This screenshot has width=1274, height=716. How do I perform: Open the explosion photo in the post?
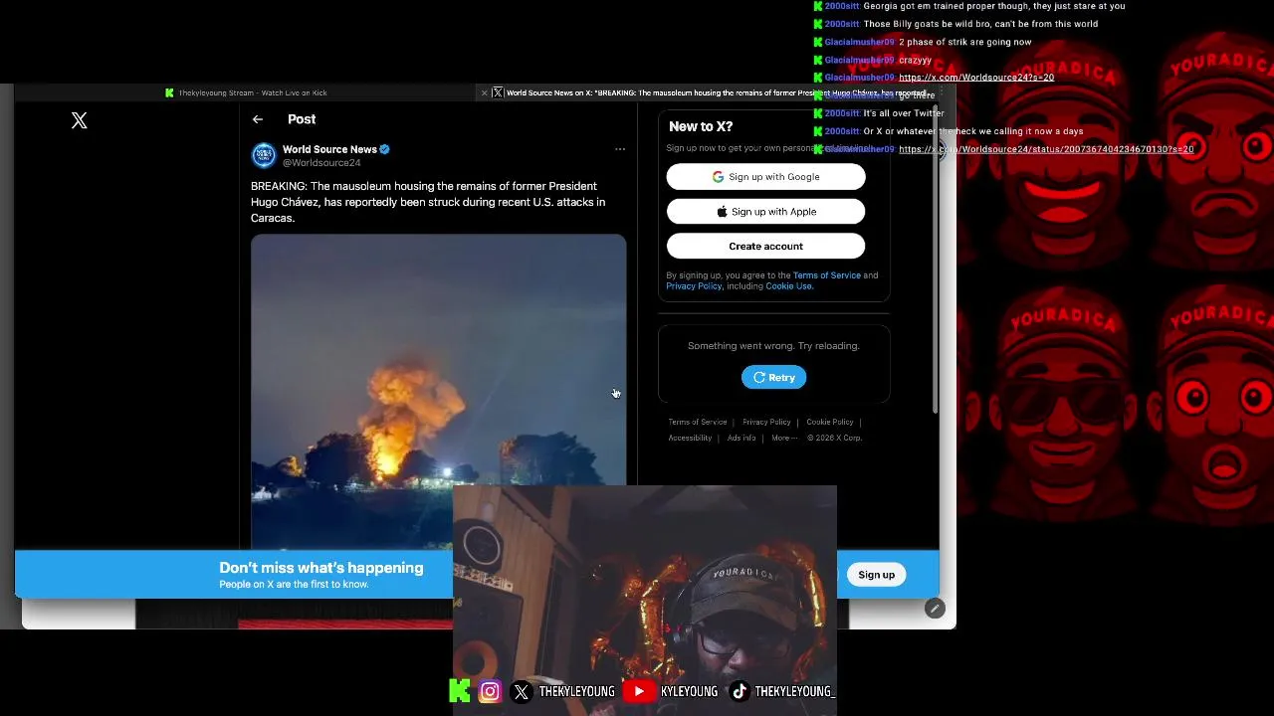coord(438,391)
